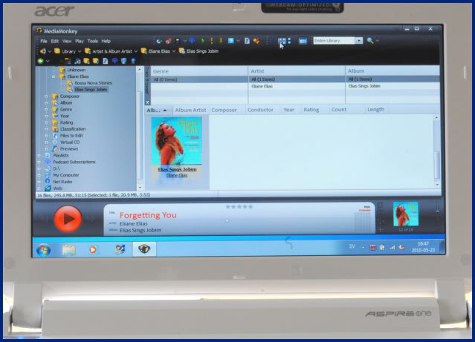475x342 pixels.
Task: Collapse the Eliane Elias tree node
Action: [54, 76]
